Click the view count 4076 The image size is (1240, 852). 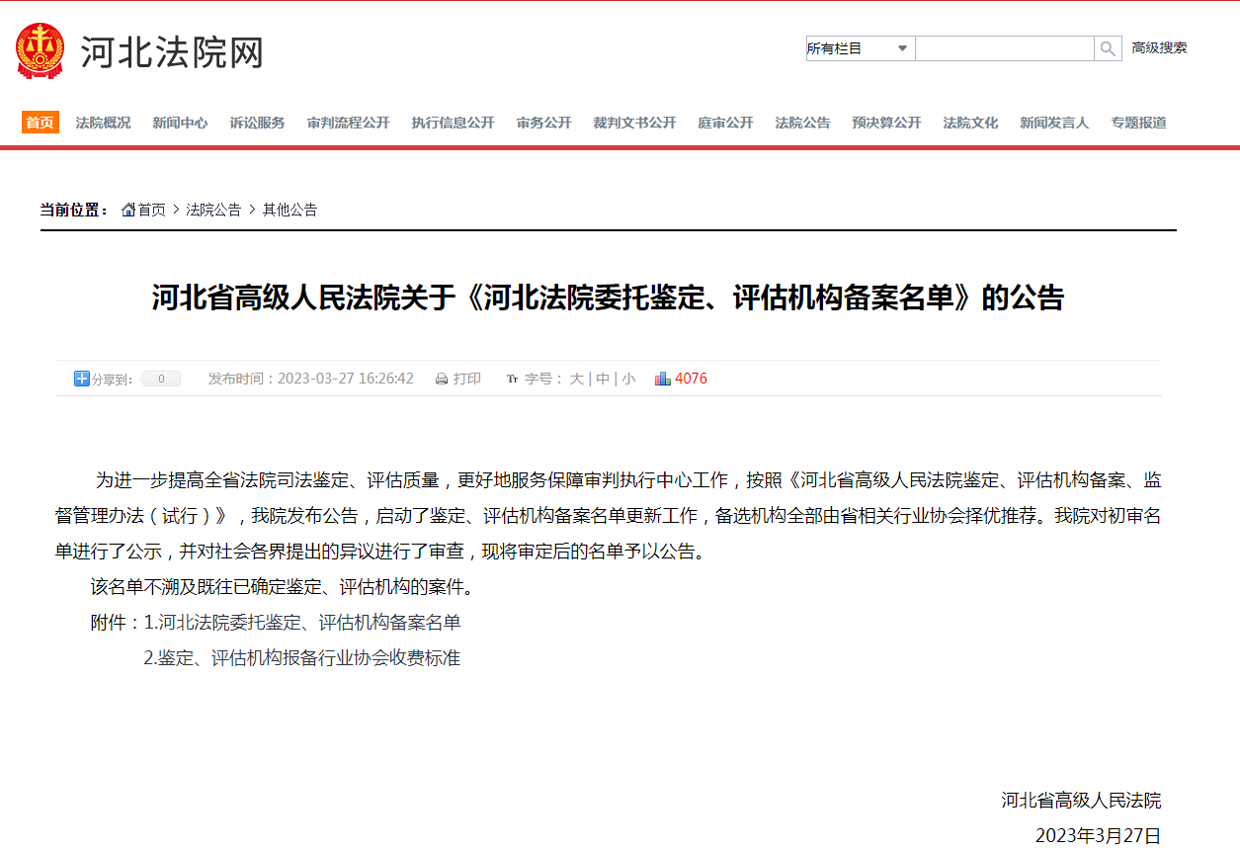(x=691, y=379)
